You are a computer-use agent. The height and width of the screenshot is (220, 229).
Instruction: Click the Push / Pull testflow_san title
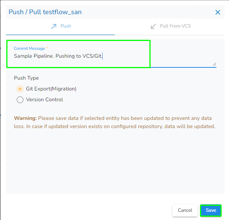pos(45,12)
